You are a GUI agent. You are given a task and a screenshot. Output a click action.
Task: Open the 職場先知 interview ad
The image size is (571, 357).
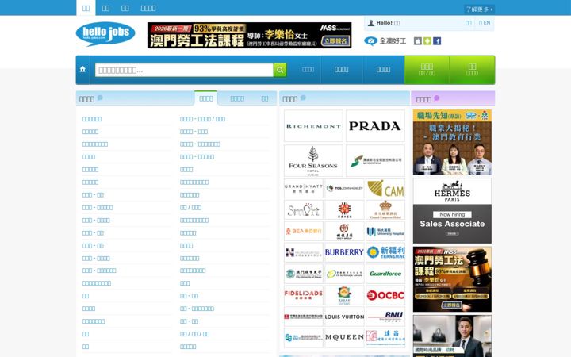coord(452,143)
